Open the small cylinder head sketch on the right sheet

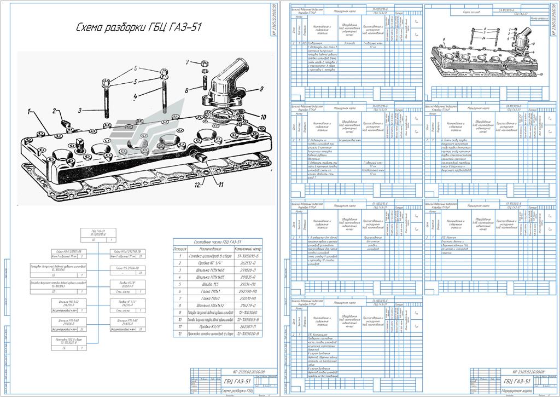click(x=486, y=52)
